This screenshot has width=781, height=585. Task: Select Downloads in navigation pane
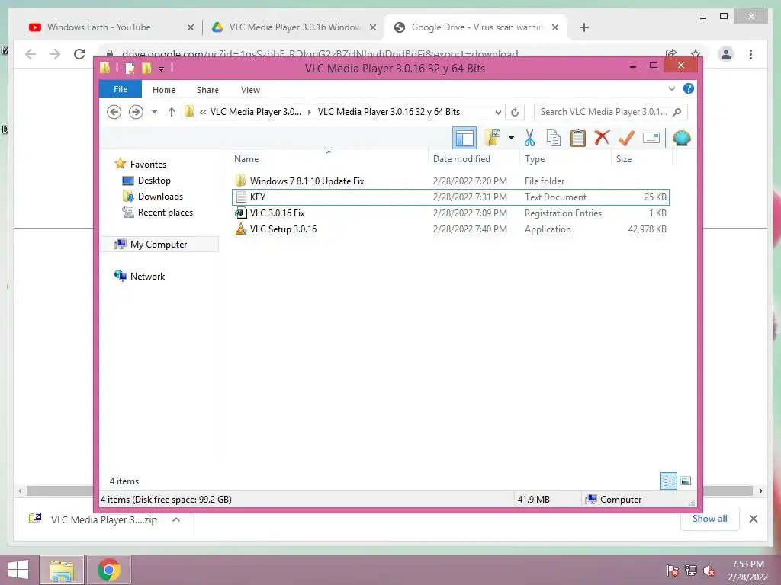(x=160, y=196)
